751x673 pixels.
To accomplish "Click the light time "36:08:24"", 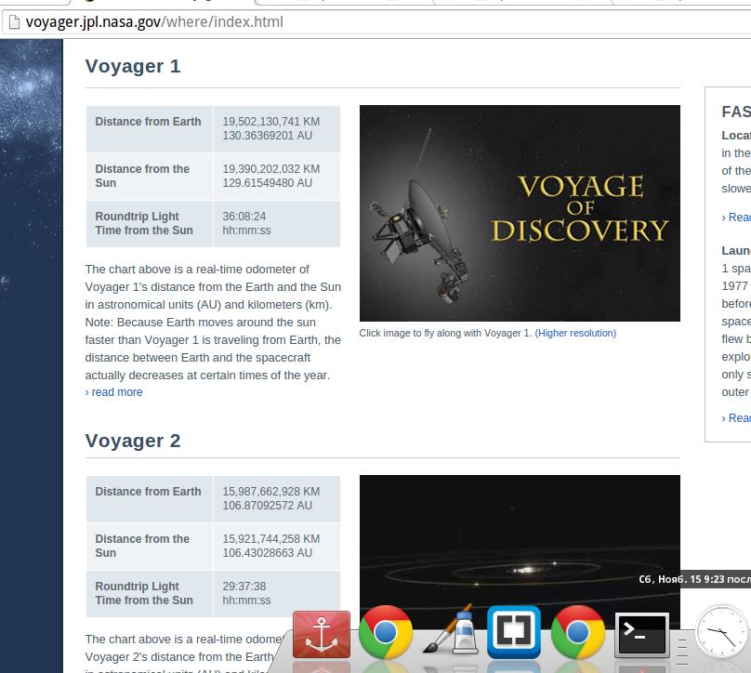I will pos(244,217).
